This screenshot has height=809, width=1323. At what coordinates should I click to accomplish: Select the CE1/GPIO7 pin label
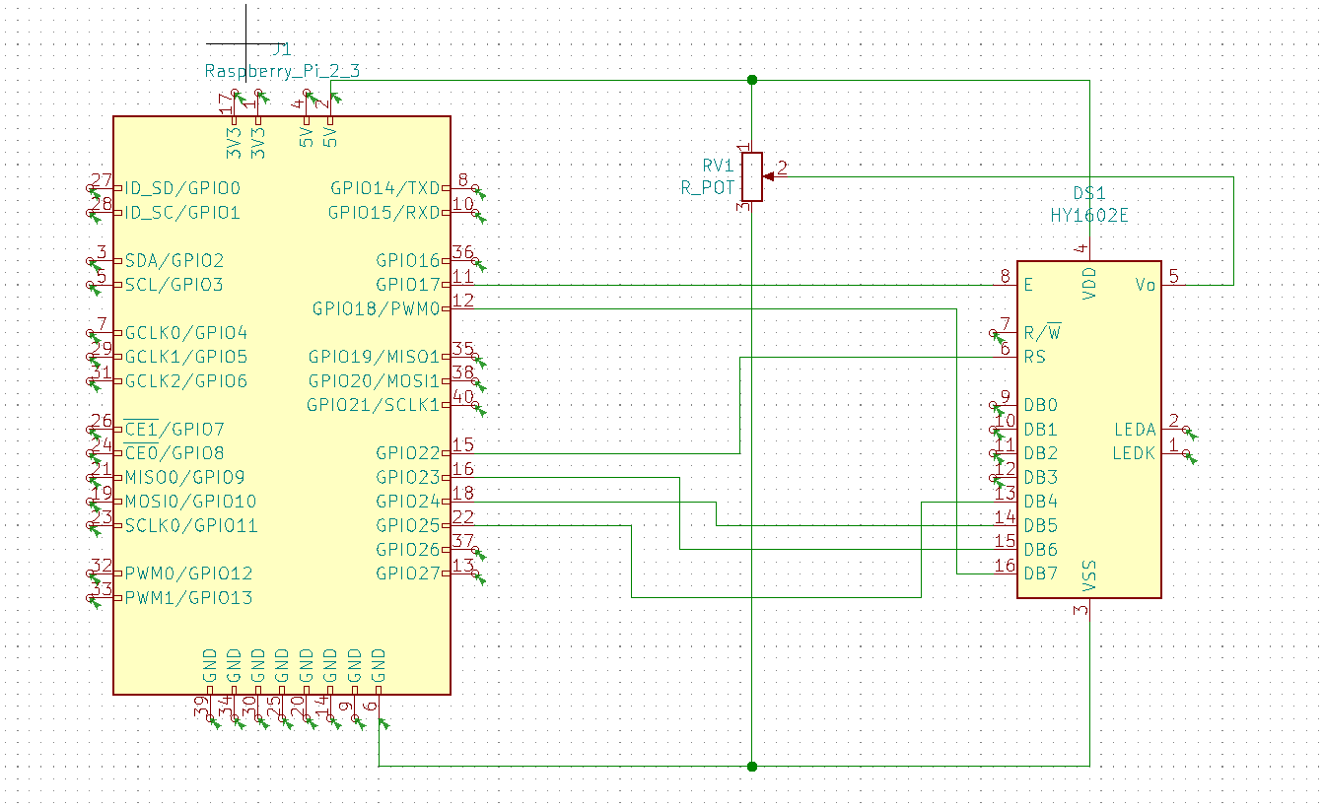click(x=174, y=429)
